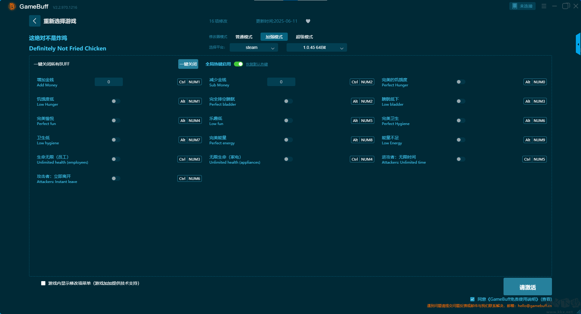Open the steam platform dropdown
The width and height of the screenshot is (581, 314).
pyautogui.click(x=254, y=47)
